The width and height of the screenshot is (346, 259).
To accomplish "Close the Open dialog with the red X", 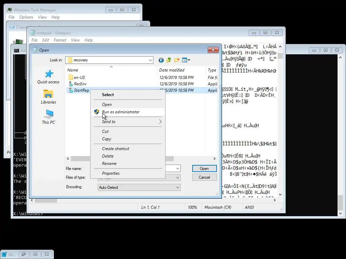I will (213, 50).
